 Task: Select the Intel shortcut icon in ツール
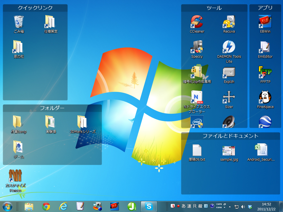tap(197, 122)
